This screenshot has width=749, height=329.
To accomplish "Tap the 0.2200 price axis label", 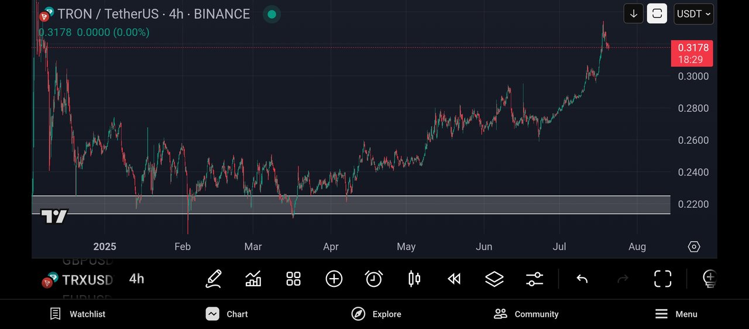I will (693, 204).
